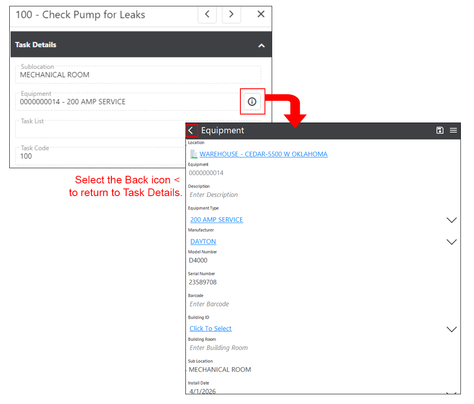Click the save disk icon
474x404 pixels.
click(x=440, y=131)
